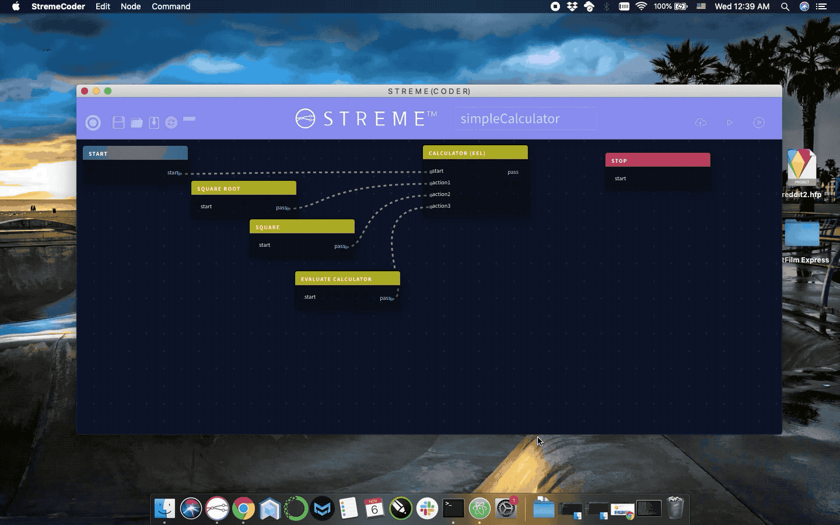Click the SQUARE ROOT node's pass port
Screen dimensions: 840x525
288,208
